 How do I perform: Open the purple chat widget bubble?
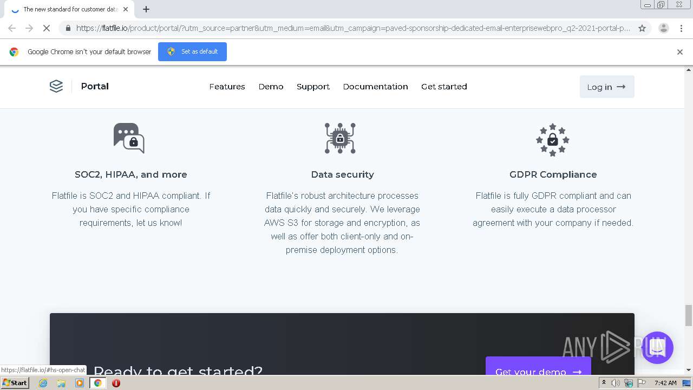click(657, 347)
